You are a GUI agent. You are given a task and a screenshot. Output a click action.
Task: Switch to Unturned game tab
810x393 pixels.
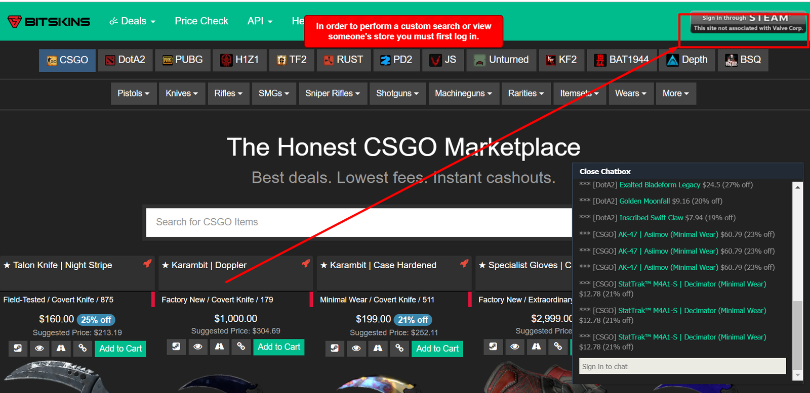(501, 60)
